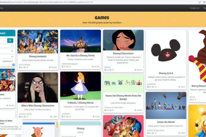The height and width of the screenshot is (137, 206).
Task: Open Who's Who Disney Characters title
Action: click(x=38, y=105)
